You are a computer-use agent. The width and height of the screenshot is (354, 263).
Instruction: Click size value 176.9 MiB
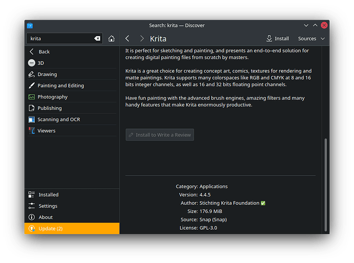211,211
